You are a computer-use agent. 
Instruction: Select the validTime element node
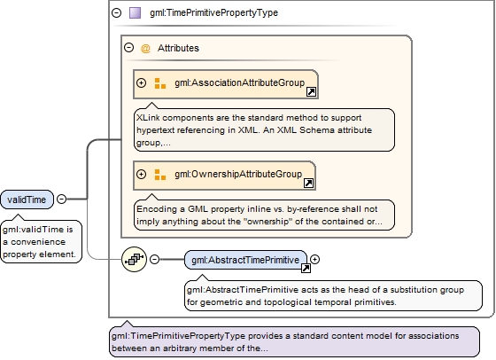click(x=27, y=200)
